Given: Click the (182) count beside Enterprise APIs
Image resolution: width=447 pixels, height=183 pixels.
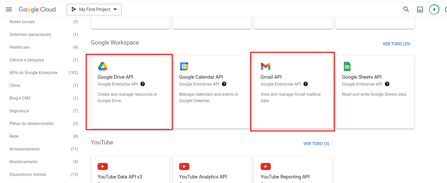Looking at the screenshot, I should point(73,73).
